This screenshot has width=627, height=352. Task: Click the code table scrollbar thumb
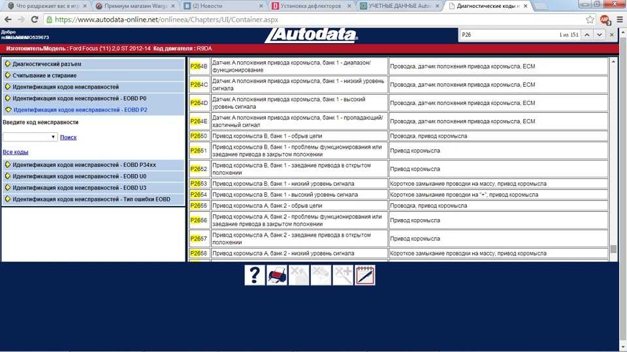[x=613, y=249]
